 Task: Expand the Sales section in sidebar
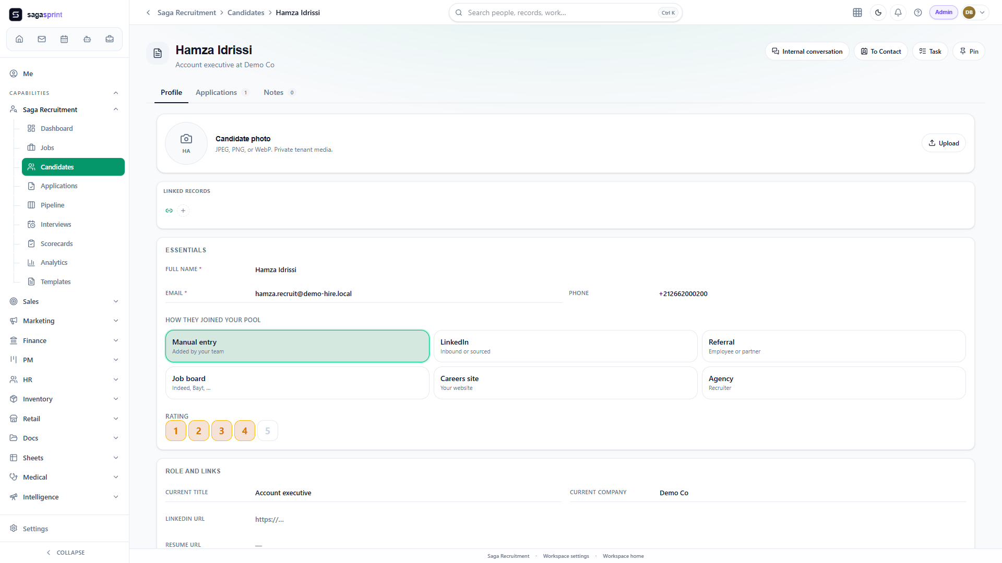(x=64, y=301)
